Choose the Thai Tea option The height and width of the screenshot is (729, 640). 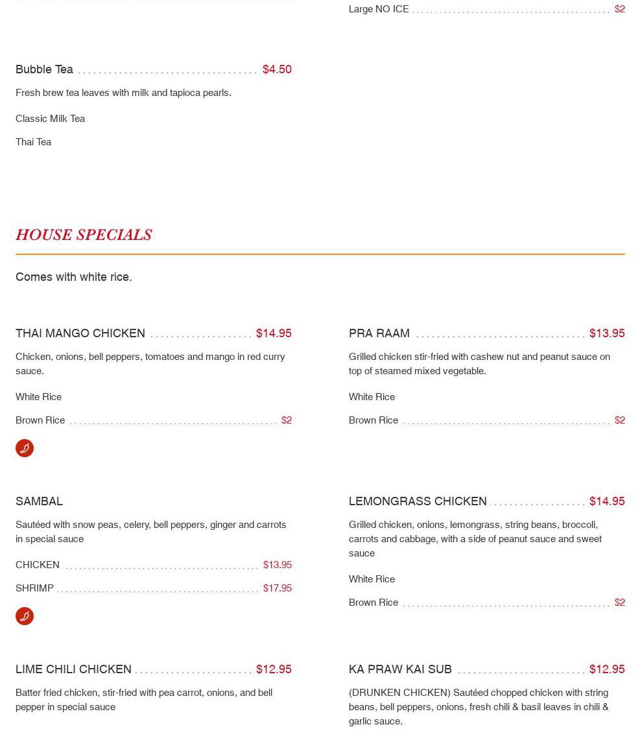pos(34,142)
